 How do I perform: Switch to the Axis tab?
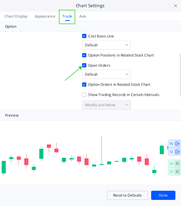point(83,16)
